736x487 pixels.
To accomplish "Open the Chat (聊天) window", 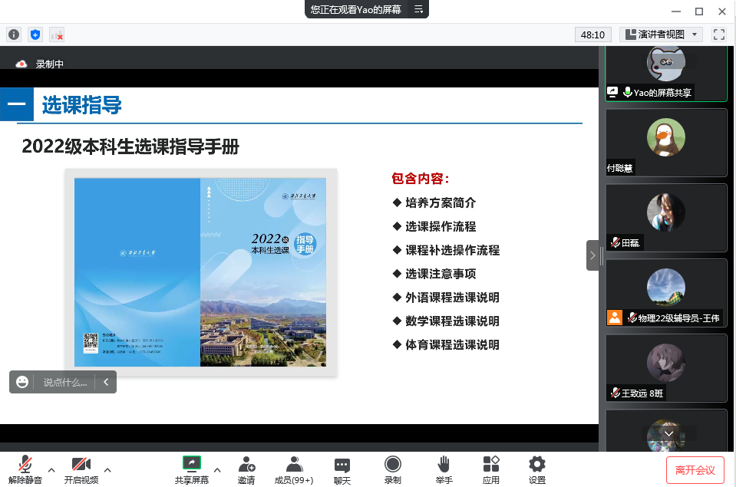I will pyautogui.click(x=342, y=469).
